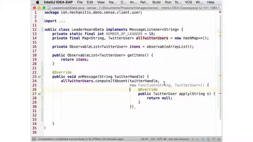
Task: Click the @Override annotation on line 26
Action: tap(147, 90)
